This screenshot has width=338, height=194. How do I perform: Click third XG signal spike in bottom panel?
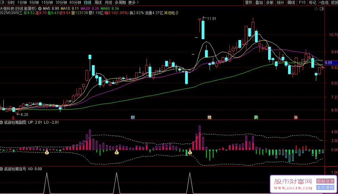(190, 183)
